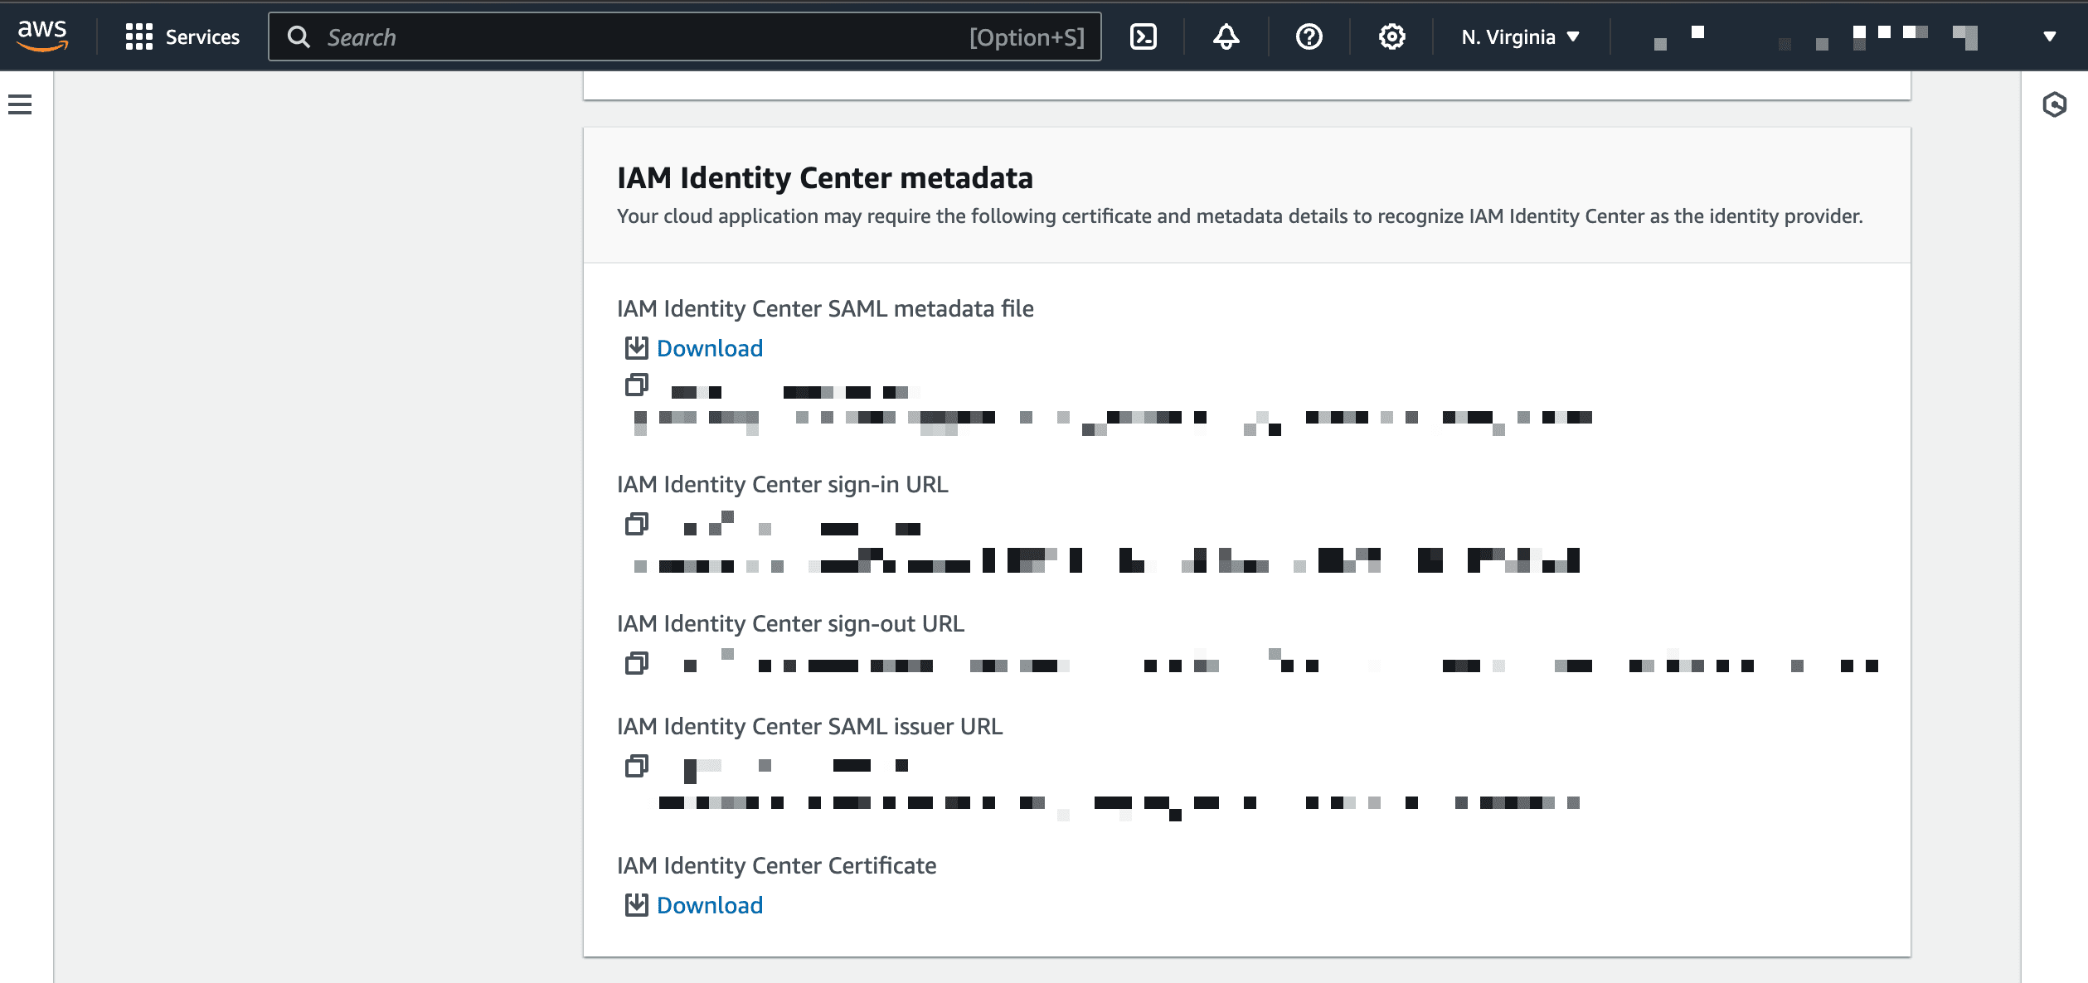Image resolution: width=2088 pixels, height=983 pixels.
Task: Open the AWS console home via logo
Action: coord(48,36)
